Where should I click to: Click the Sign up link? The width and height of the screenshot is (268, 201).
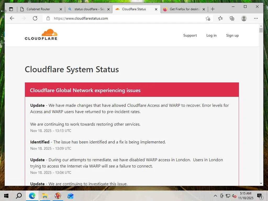232,35
